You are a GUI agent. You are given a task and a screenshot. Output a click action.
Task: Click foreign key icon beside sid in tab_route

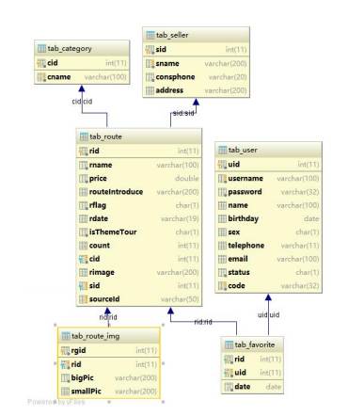pyautogui.click(x=84, y=286)
